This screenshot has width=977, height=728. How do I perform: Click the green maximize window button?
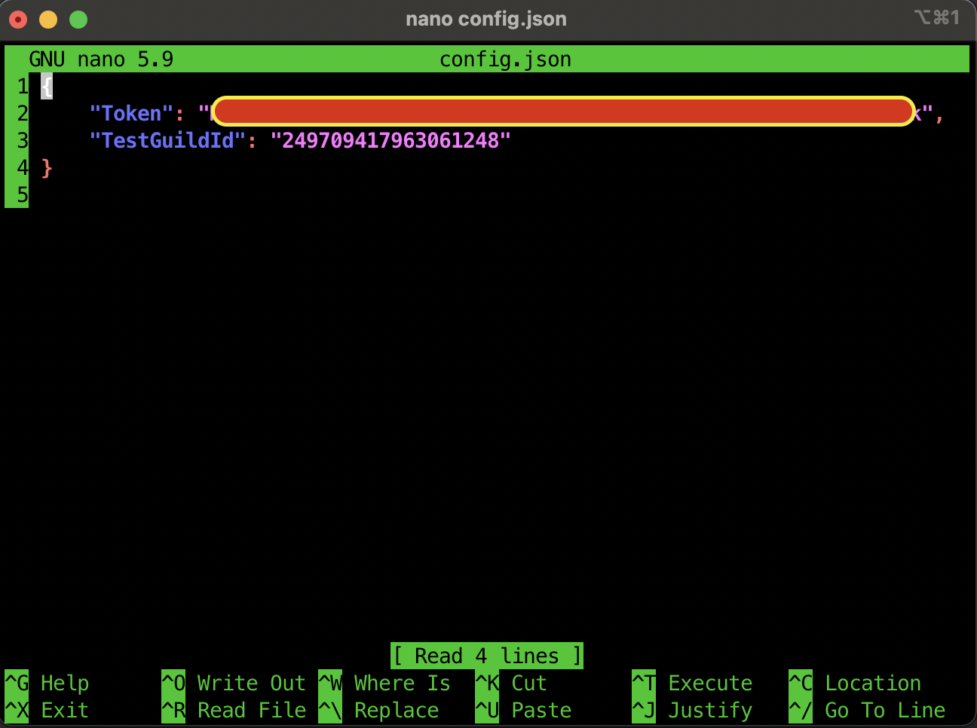(78, 20)
